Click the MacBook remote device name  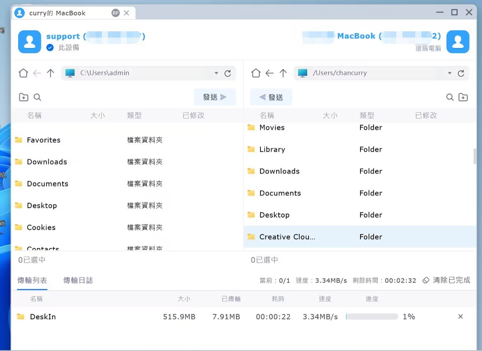coord(371,36)
